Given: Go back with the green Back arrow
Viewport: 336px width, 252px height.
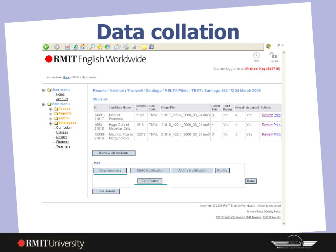Looking at the screenshot, I should coord(46,47).
